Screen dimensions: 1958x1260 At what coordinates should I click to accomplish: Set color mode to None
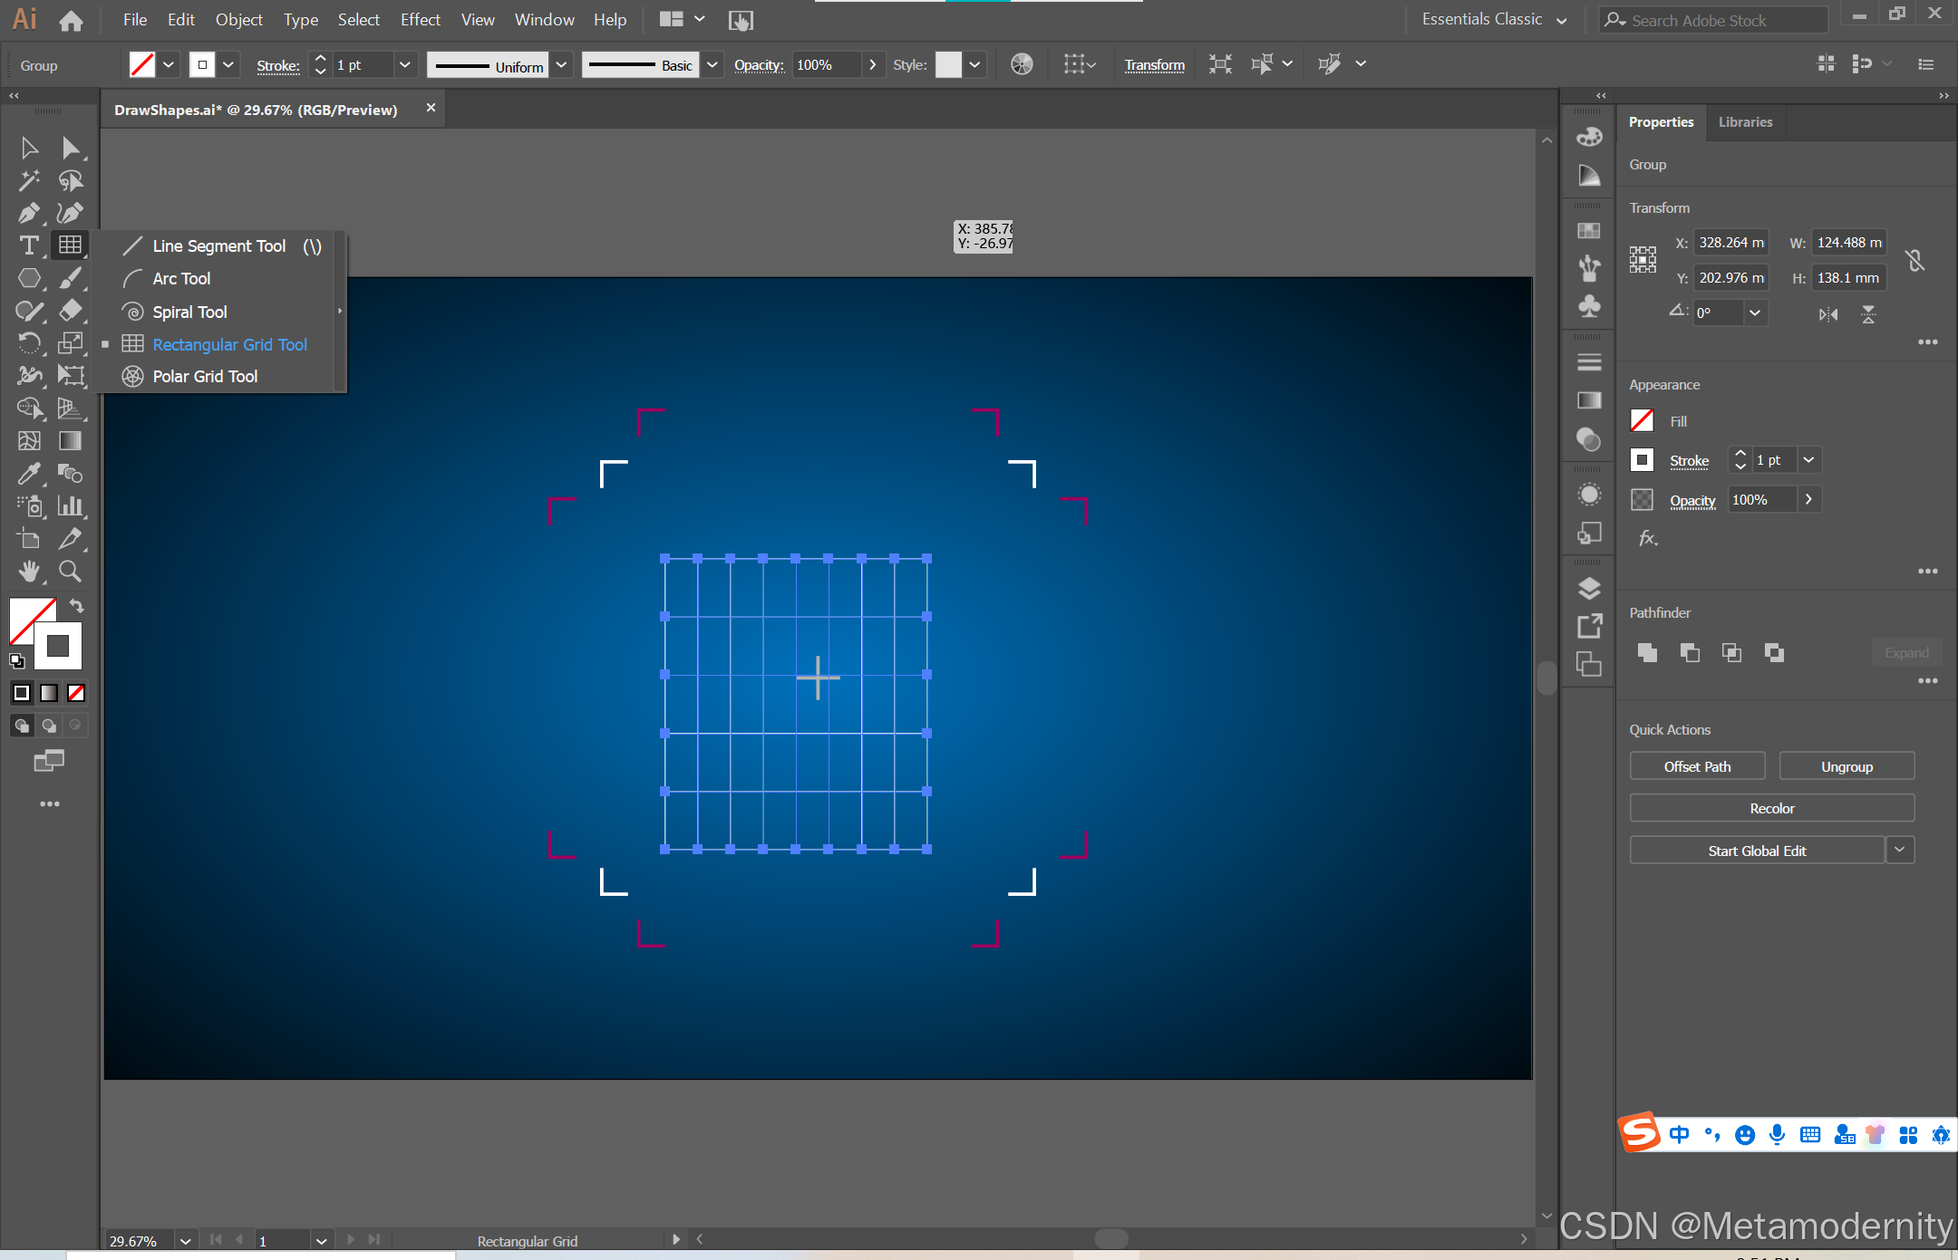pos(76,693)
